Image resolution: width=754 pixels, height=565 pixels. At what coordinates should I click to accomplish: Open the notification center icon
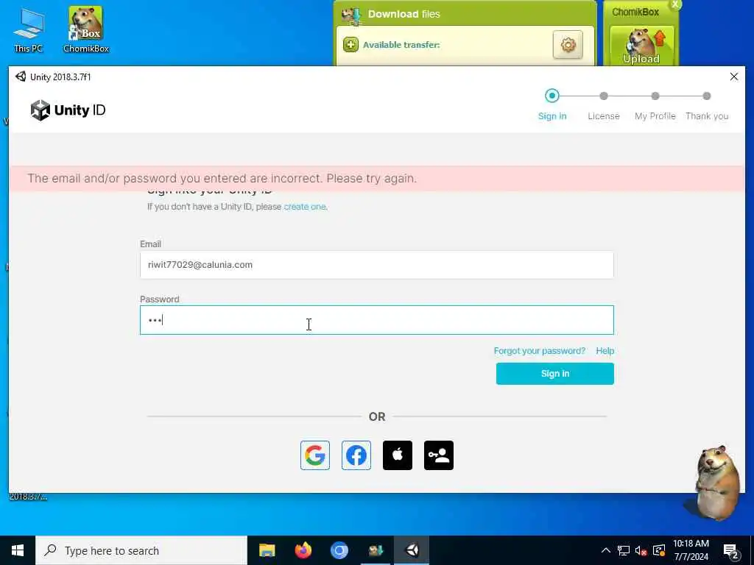pyautogui.click(x=730, y=550)
